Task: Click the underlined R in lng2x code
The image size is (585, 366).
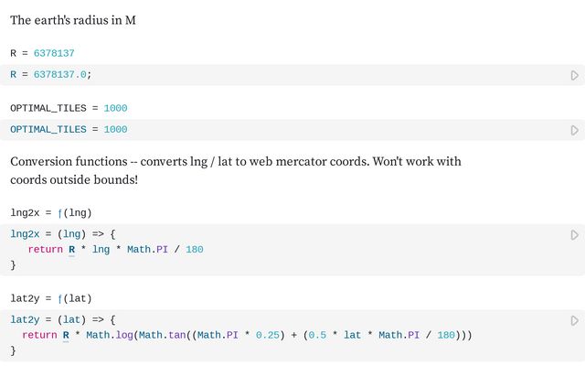Action: point(71,250)
